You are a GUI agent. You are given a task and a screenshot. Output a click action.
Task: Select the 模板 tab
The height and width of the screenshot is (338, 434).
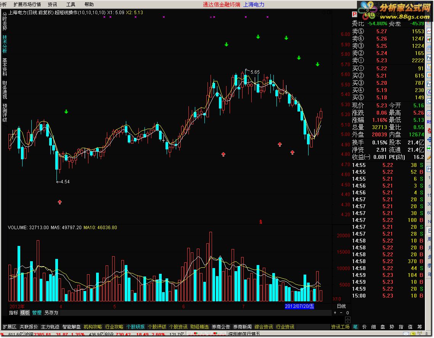point(25,313)
